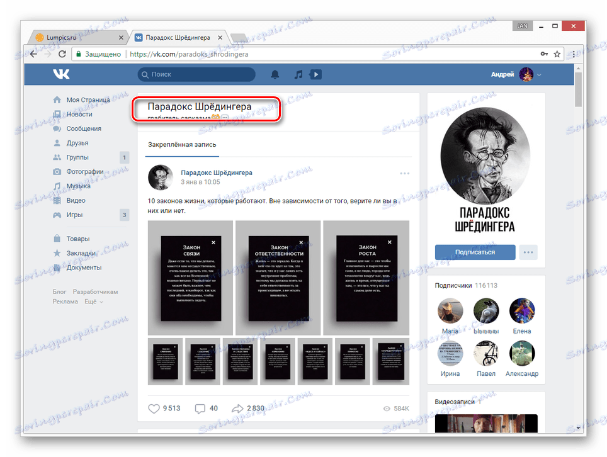Click the Подписаться button
607x457 pixels.
click(475, 252)
